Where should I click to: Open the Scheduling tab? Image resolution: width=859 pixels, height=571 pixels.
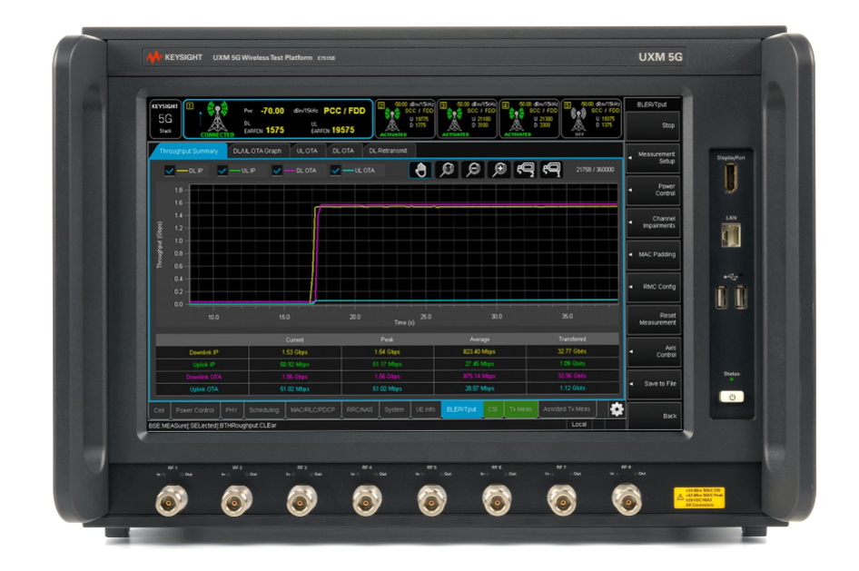(x=263, y=409)
